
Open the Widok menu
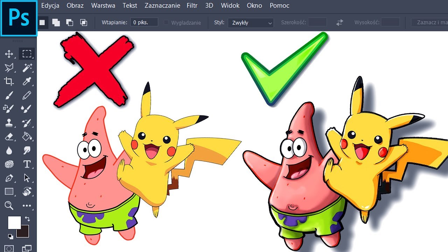pyautogui.click(x=230, y=6)
